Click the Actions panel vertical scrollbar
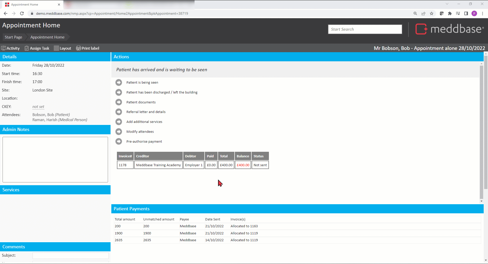The width and height of the screenshot is (488, 264). 481,132
